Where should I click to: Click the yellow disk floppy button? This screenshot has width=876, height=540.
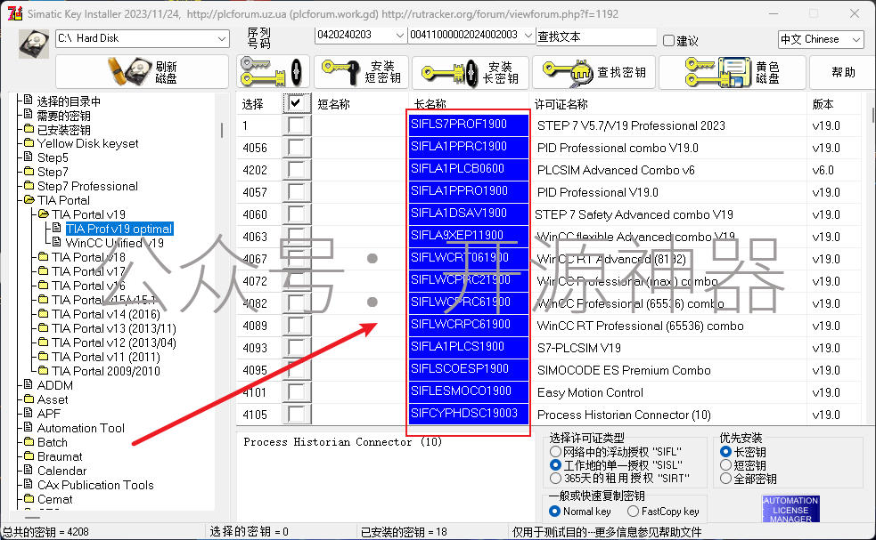733,72
